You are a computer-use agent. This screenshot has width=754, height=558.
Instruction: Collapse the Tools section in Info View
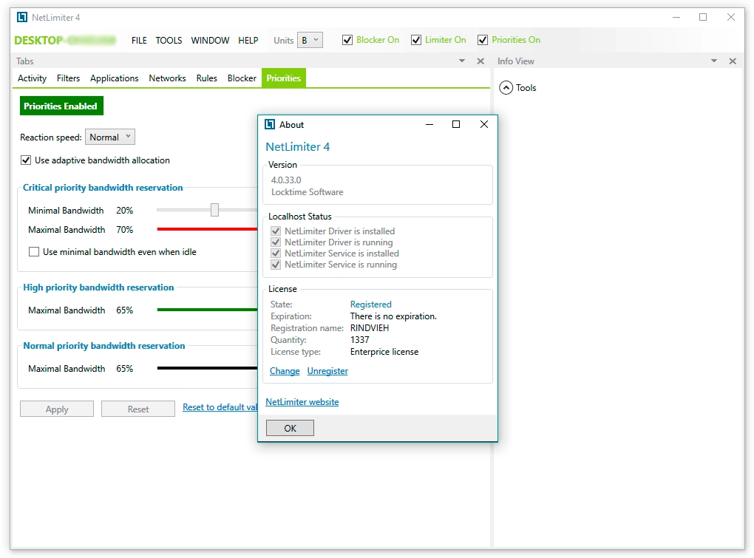(506, 88)
